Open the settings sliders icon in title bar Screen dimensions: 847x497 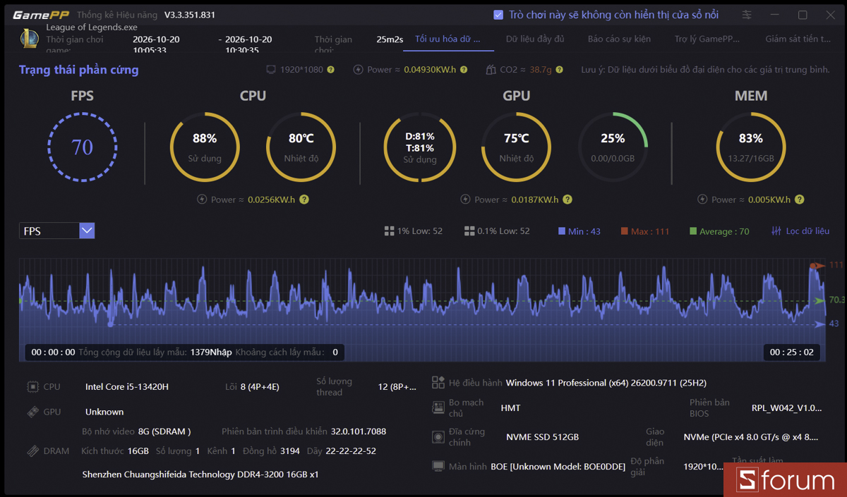pyautogui.click(x=747, y=15)
